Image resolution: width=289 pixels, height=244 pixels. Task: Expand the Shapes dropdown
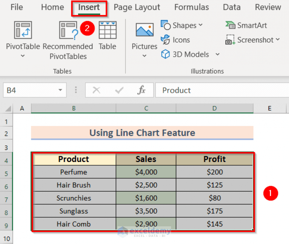click(x=201, y=25)
